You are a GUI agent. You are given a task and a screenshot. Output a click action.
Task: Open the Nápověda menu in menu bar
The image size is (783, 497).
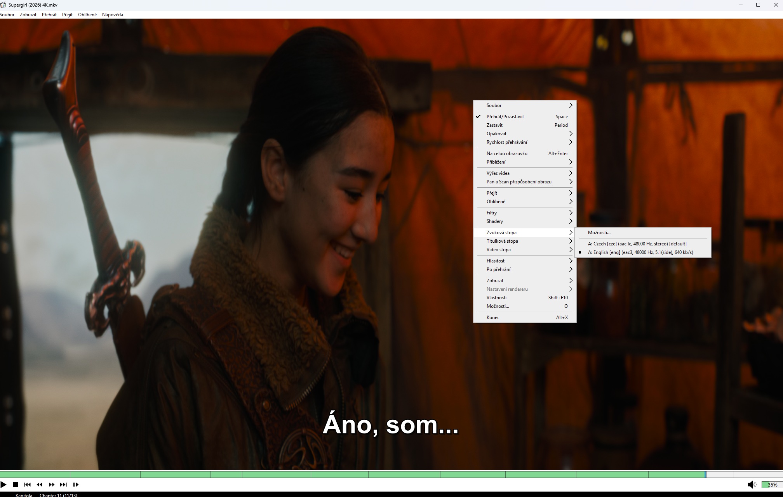113,15
